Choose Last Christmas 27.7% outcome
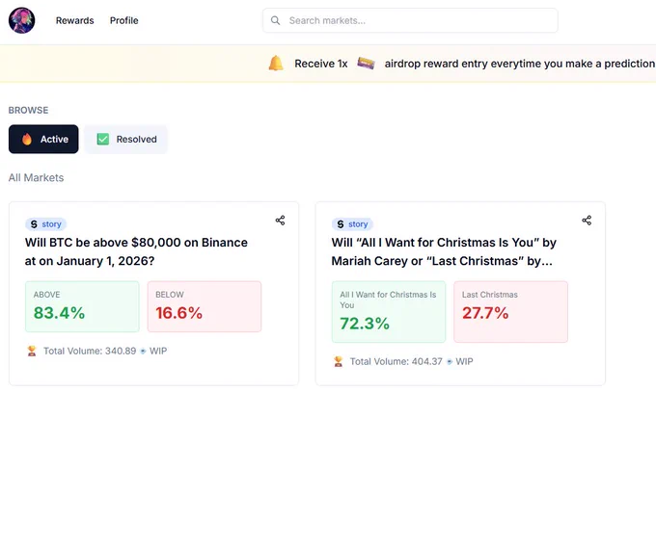 tap(511, 312)
